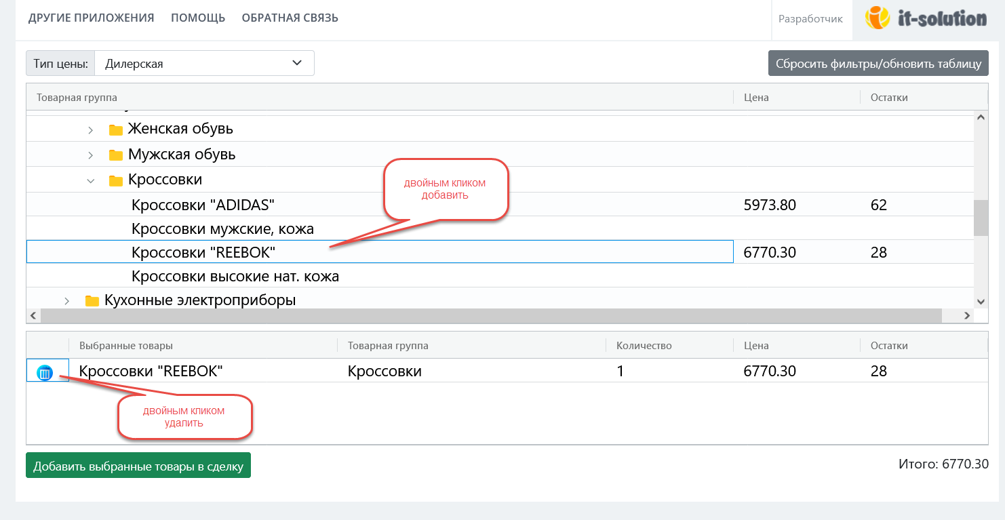Expand the Мужская обувь group
This screenshot has height=520, width=1005.
click(90, 155)
